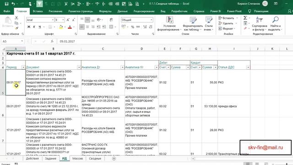Toggle italic (К) formatting
The image size is (293, 165).
34,27
